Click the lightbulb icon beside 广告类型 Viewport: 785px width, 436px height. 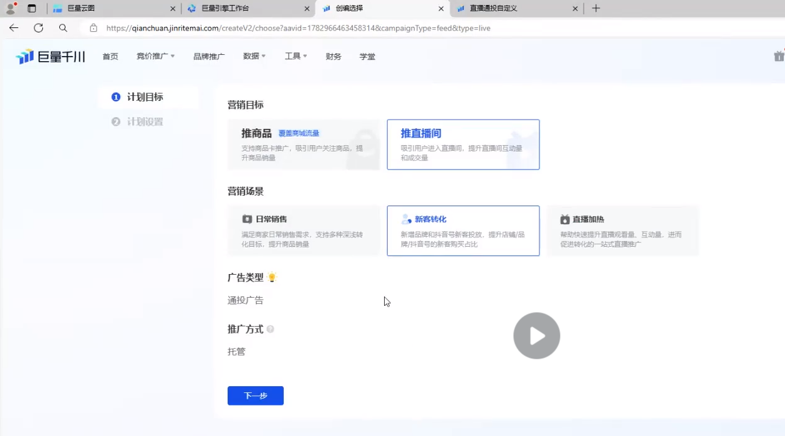coord(272,278)
